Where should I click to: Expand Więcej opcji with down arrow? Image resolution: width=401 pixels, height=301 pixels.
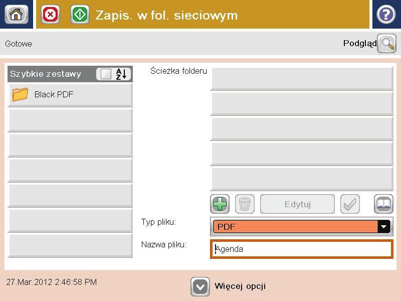click(x=200, y=286)
